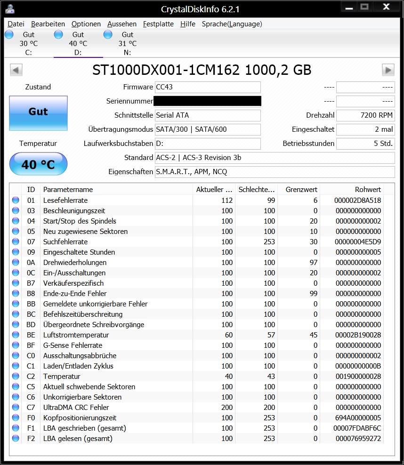Image resolution: width=404 pixels, height=465 pixels.
Task: Click raw value 00002B190028
Action: pos(358,335)
